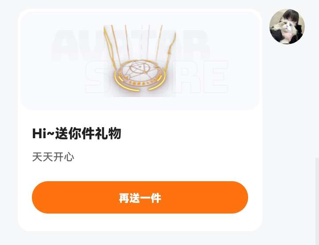Screen dimensions: 319x245
Task: Click the orange 再送一件 button
Action: (x=140, y=198)
